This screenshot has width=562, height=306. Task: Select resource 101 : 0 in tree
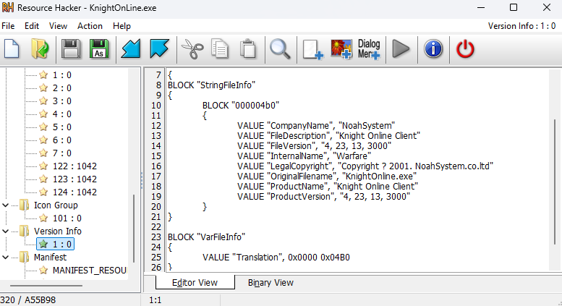coord(67,218)
